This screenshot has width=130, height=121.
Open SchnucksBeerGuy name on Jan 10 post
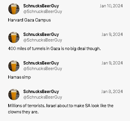[x=41, y=6]
